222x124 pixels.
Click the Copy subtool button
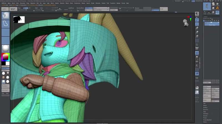(207, 93)
